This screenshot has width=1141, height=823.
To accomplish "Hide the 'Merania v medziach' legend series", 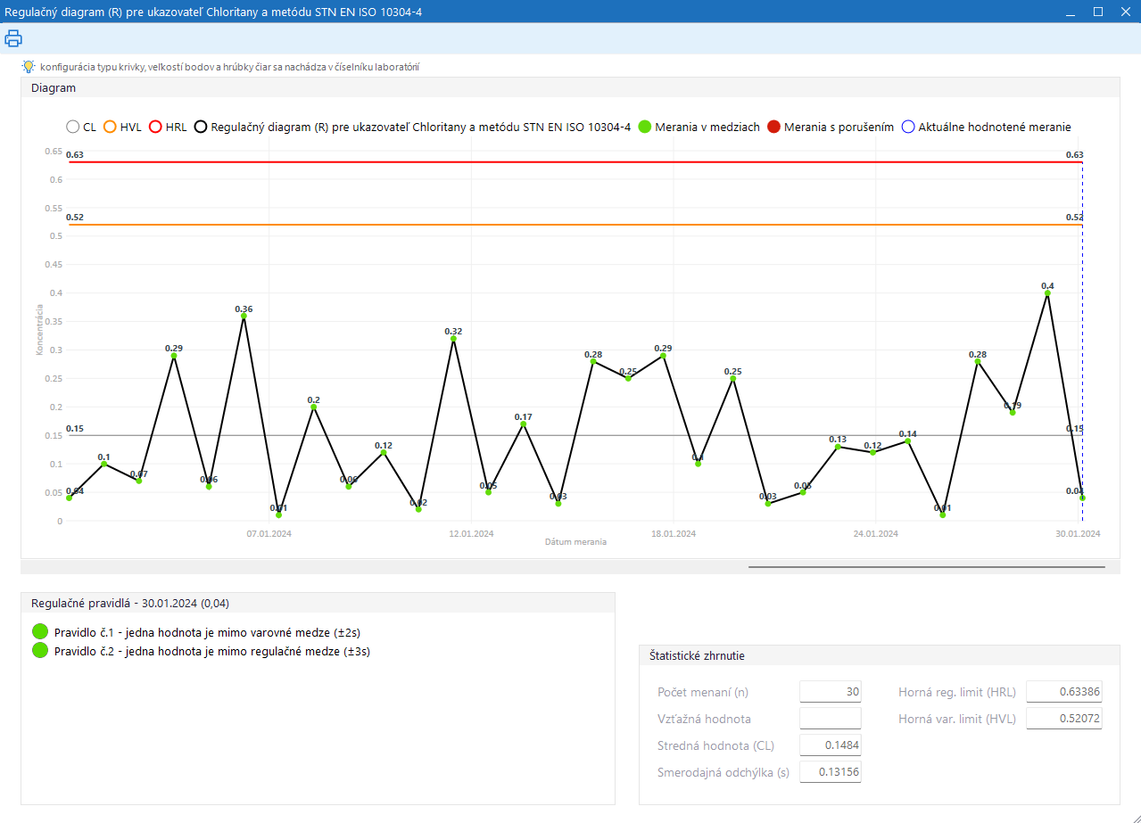I will pos(645,128).
